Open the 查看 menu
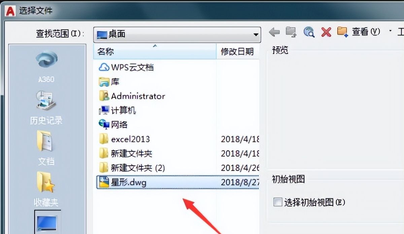The image size is (404, 234). (366, 32)
